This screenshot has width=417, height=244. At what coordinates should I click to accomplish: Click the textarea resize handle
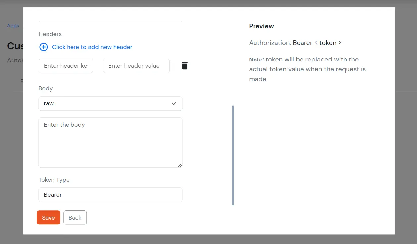pos(180,165)
